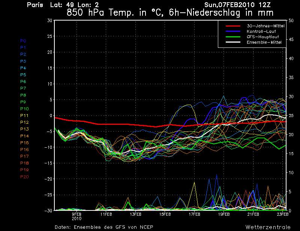Click the Wetterzentrale watermark text
Image resolution: width=300 pixels, height=231 pixels.
click(268, 227)
